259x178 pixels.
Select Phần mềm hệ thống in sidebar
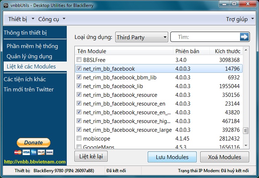point(32,46)
